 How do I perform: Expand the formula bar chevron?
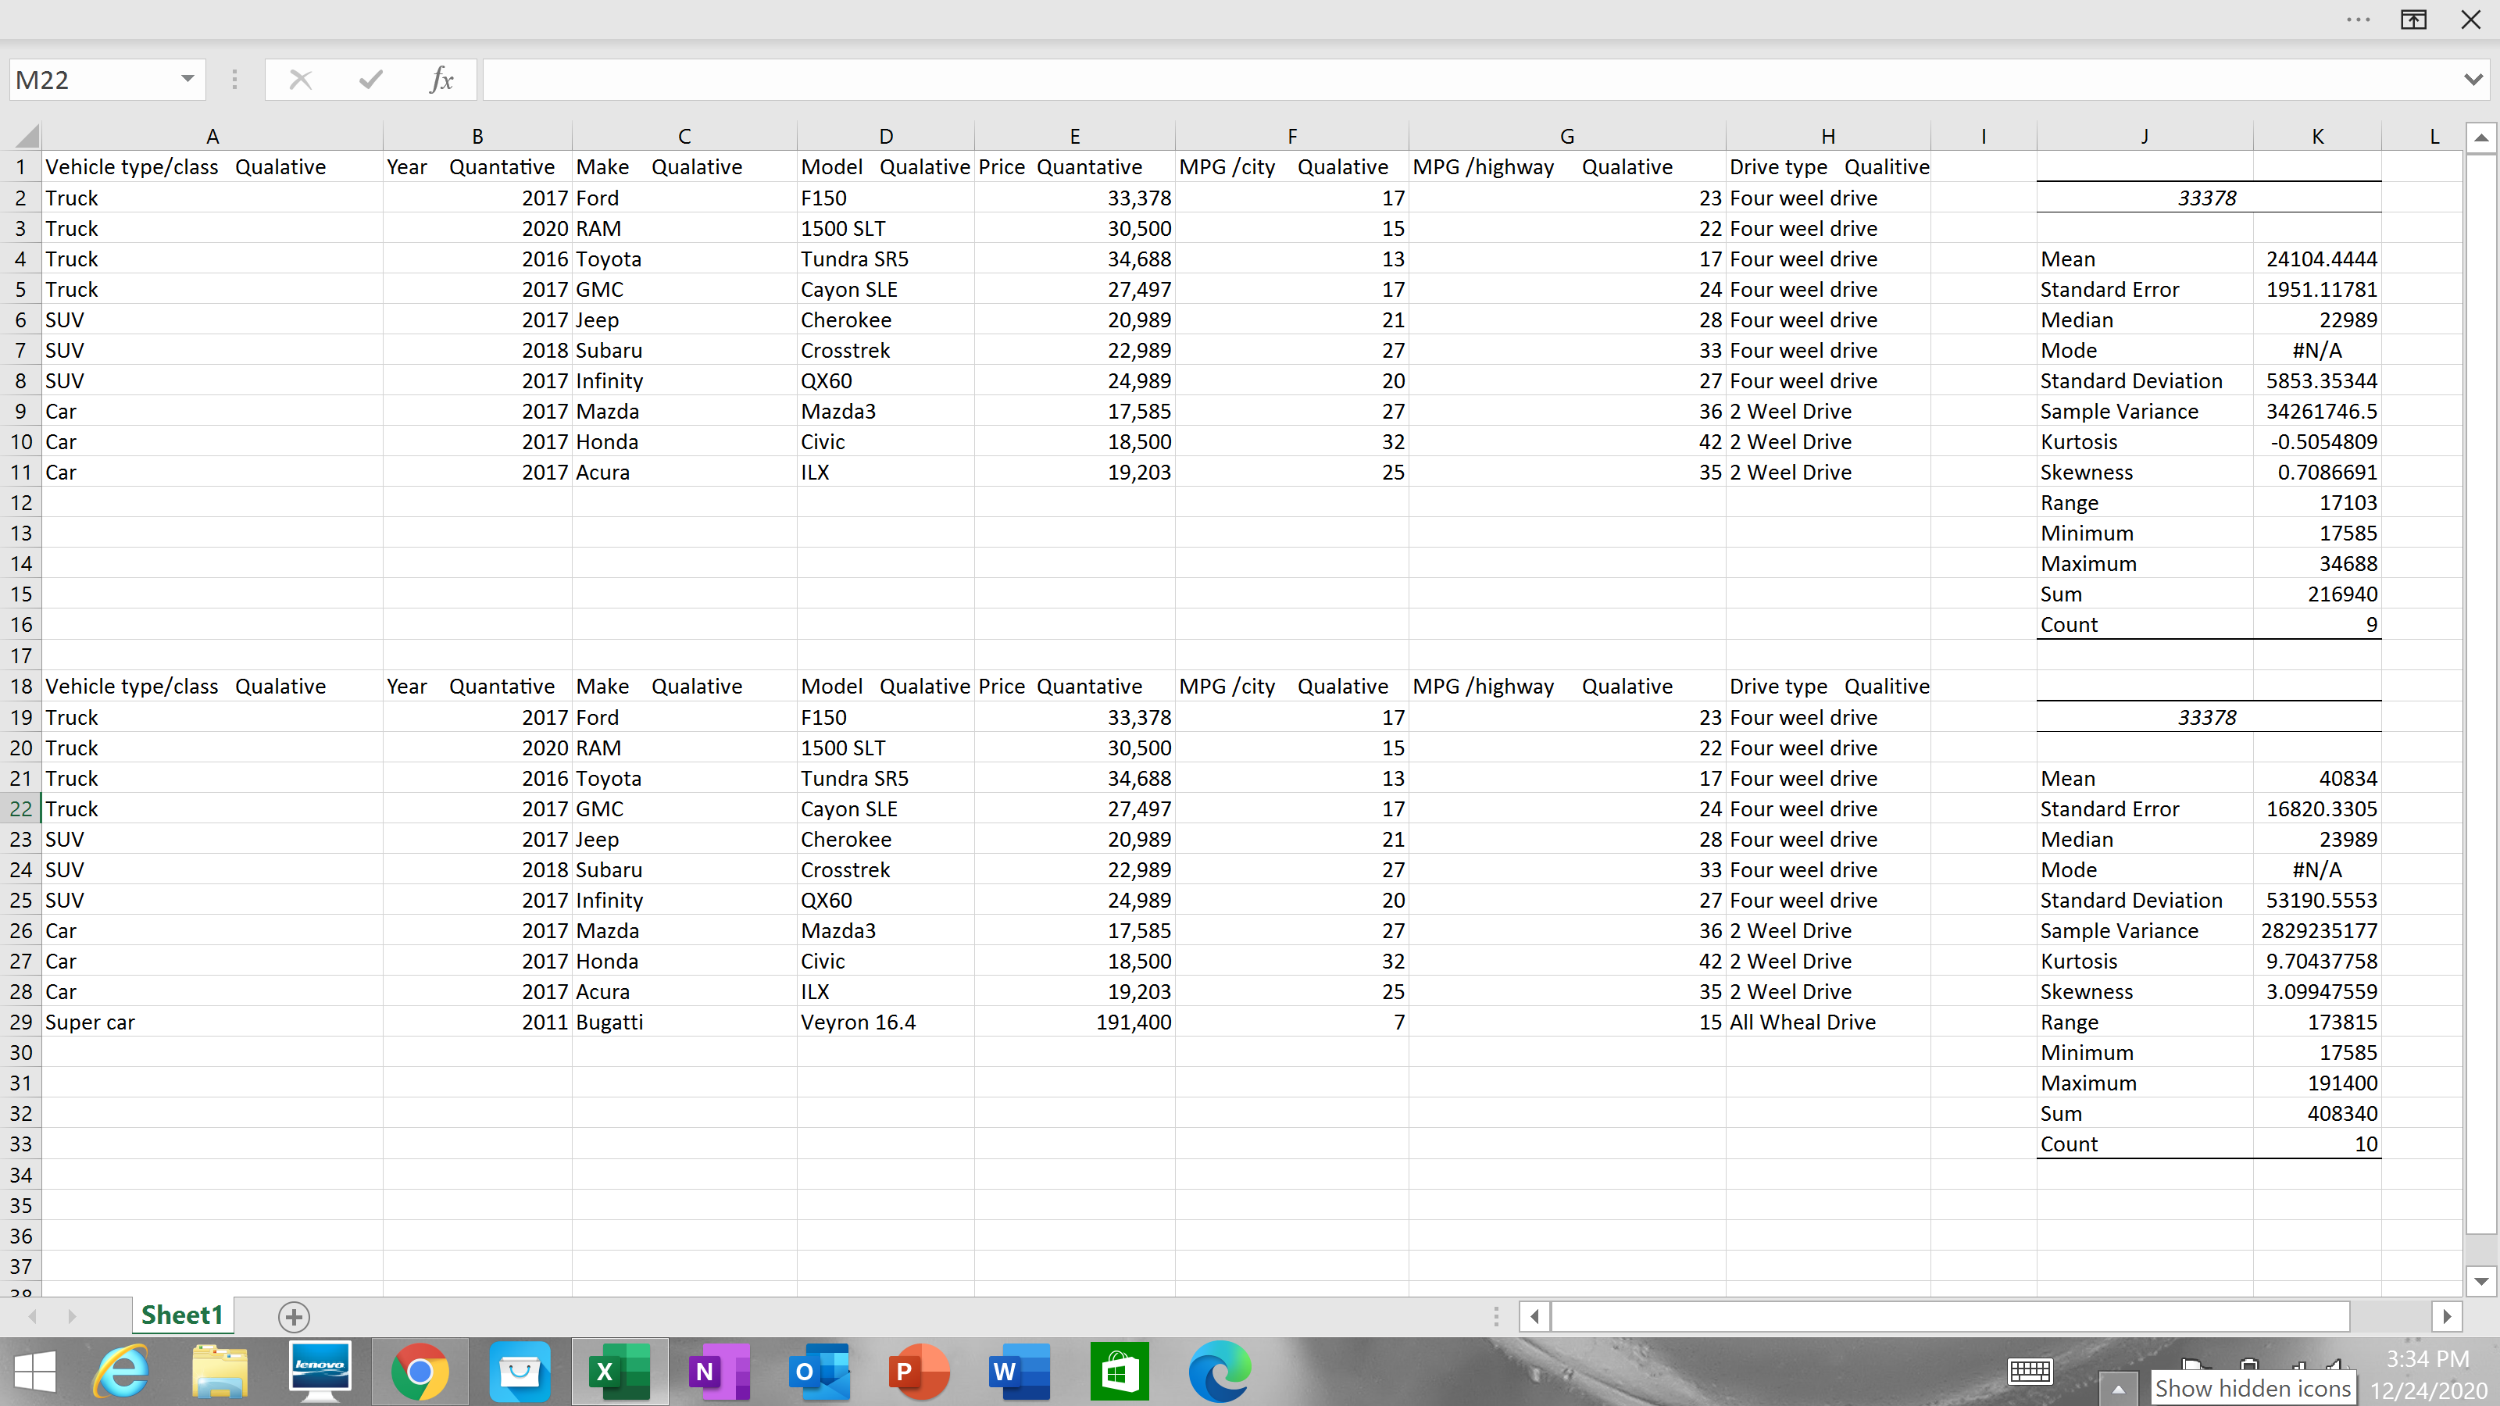pyautogui.click(x=2473, y=80)
